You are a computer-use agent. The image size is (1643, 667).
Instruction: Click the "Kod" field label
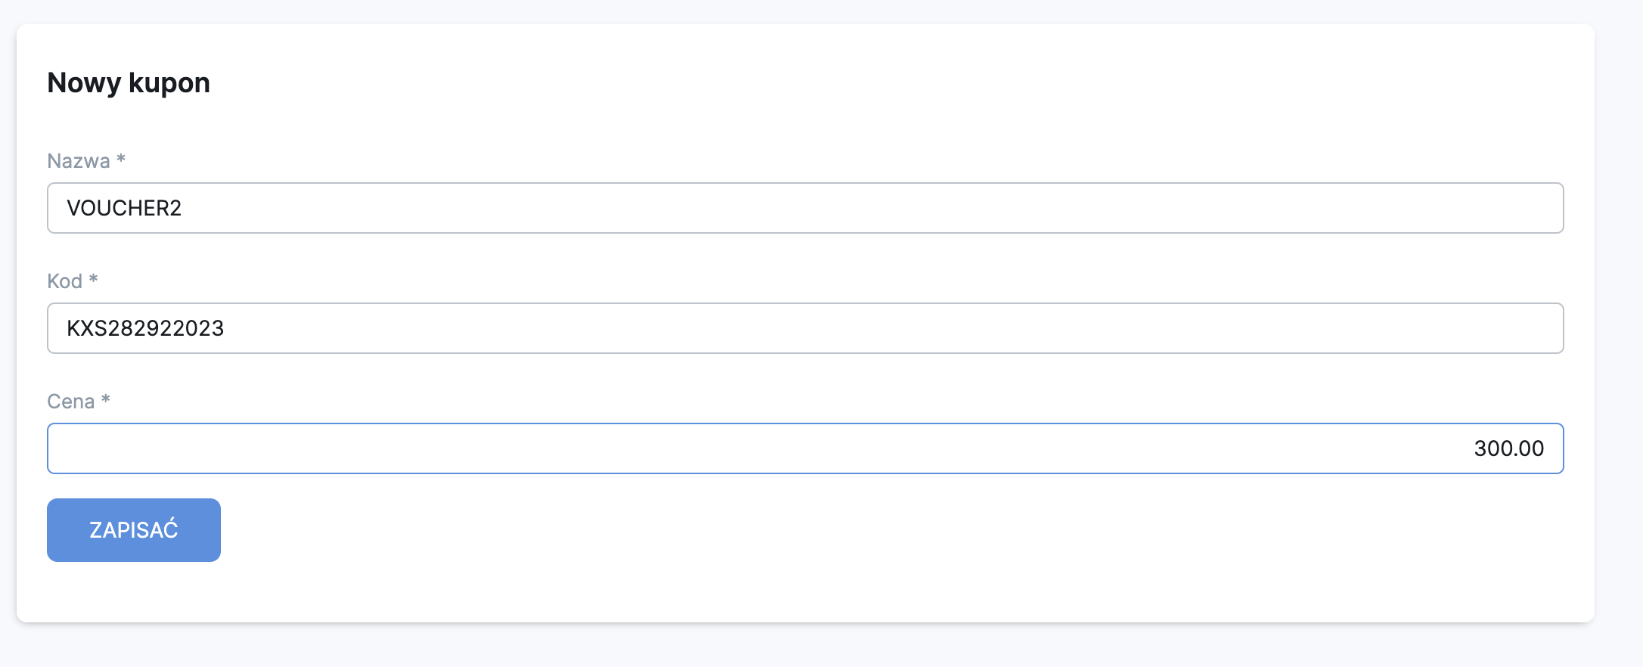pos(65,281)
